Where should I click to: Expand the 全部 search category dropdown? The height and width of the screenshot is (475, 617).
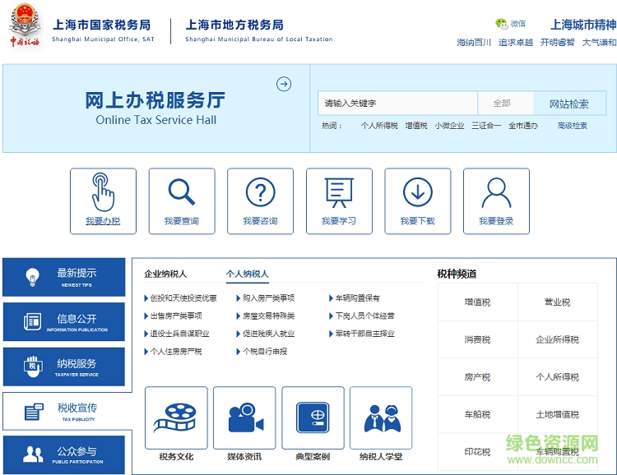click(502, 104)
